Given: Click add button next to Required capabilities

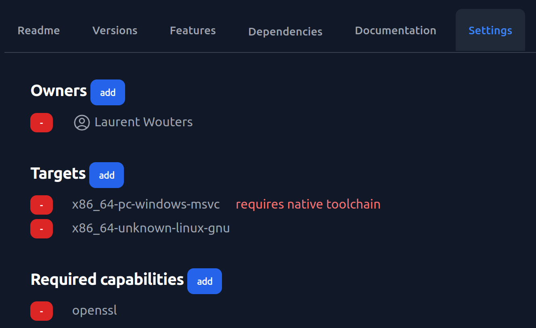Looking at the screenshot, I should point(205,281).
